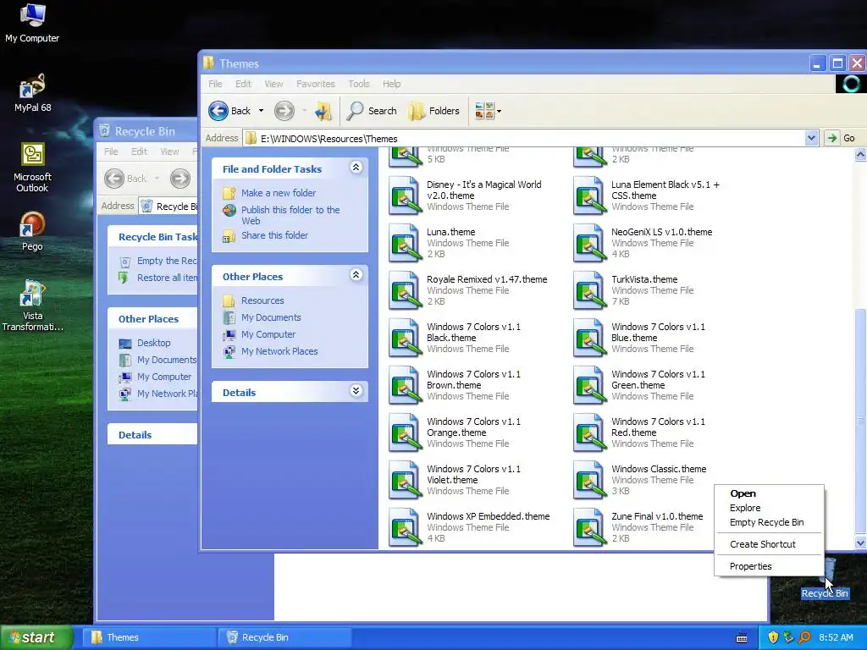Click scroll down arrow of Themes file list
The image size is (867, 650).
(x=860, y=543)
